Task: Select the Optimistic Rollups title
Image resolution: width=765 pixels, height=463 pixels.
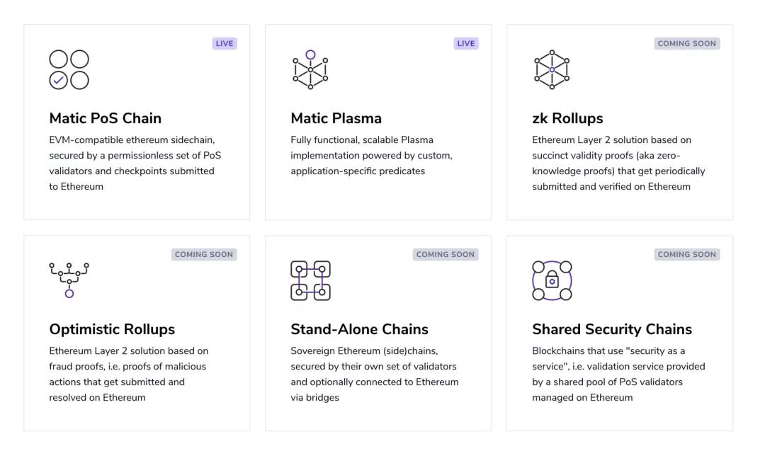Action: (x=112, y=329)
